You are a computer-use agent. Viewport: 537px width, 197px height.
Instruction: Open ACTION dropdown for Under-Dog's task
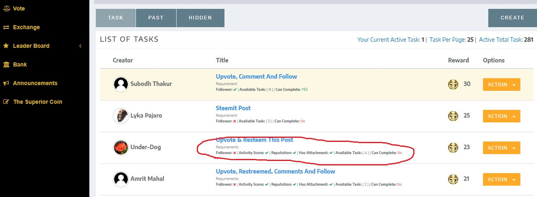[x=501, y=148]
